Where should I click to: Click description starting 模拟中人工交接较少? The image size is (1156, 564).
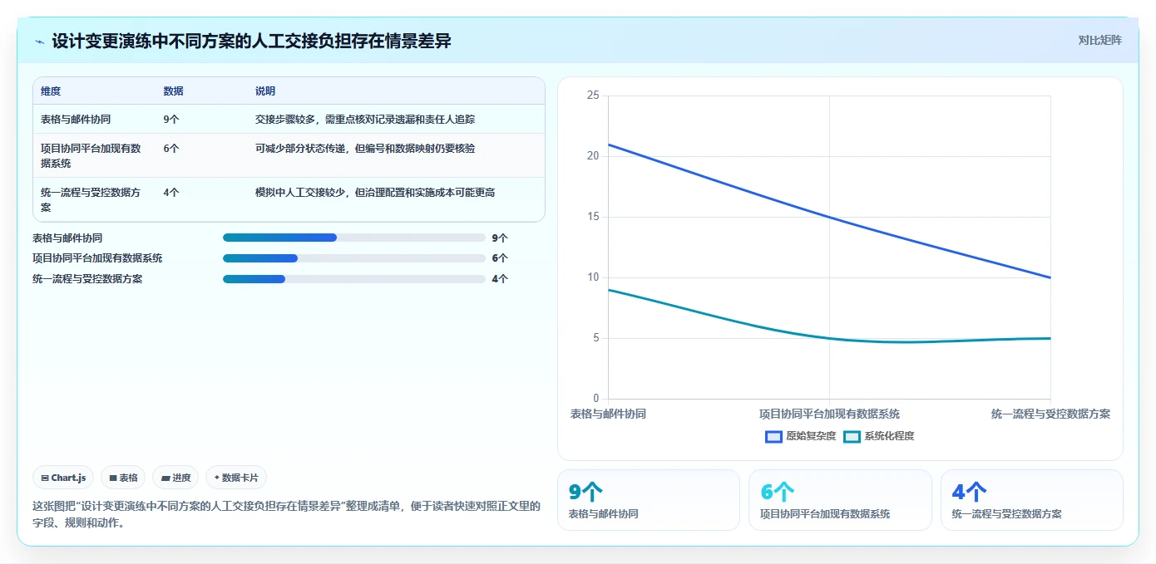pyautogui.click(x=375, y=193)
